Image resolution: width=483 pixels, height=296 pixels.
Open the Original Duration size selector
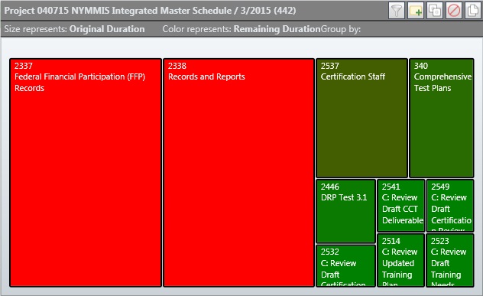[107, 29]
